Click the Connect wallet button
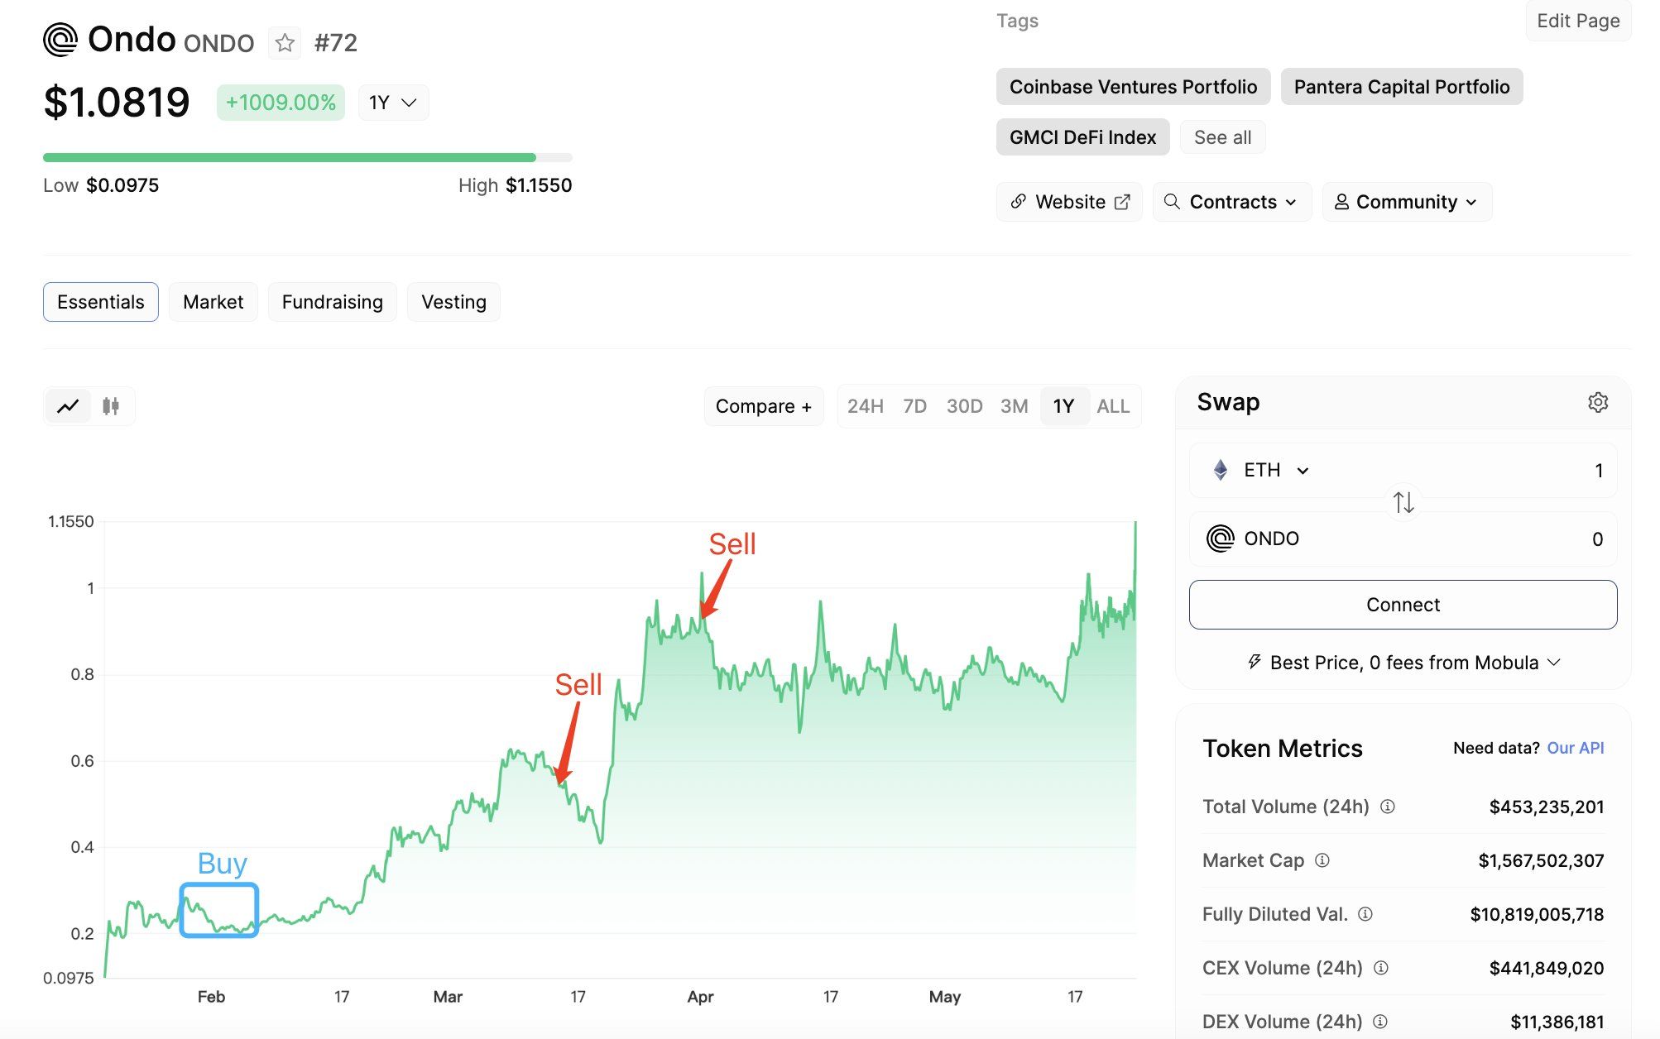The image size is (1660, 1039). click(1403, 605)
